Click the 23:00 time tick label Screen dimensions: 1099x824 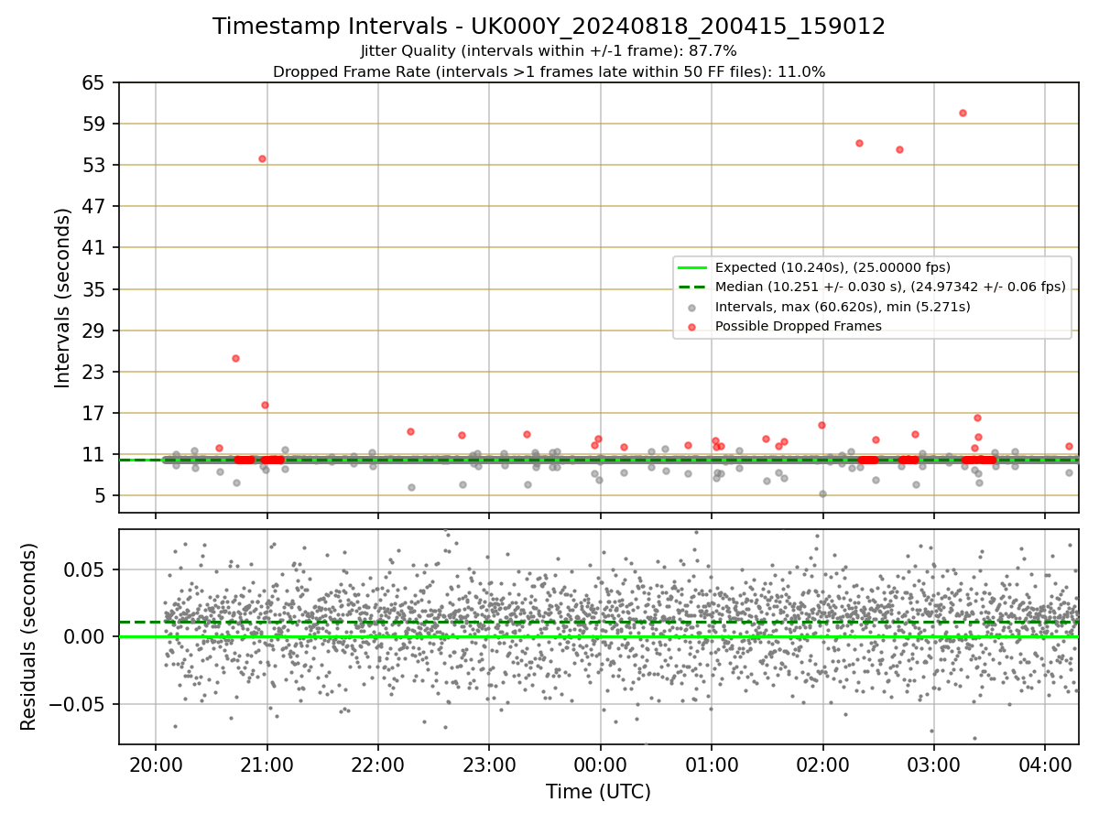click(489, 764)
